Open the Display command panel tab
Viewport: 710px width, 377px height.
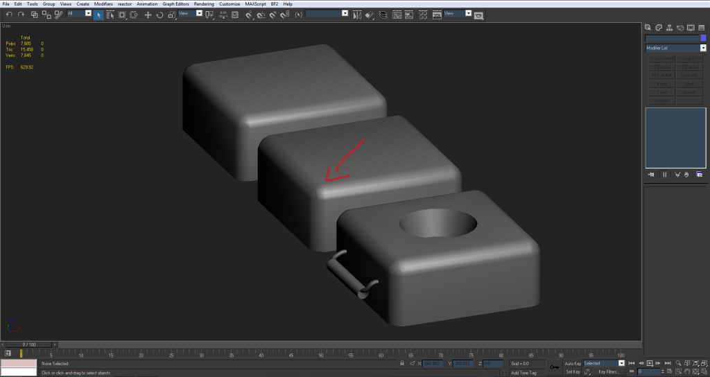pos(691,28)
